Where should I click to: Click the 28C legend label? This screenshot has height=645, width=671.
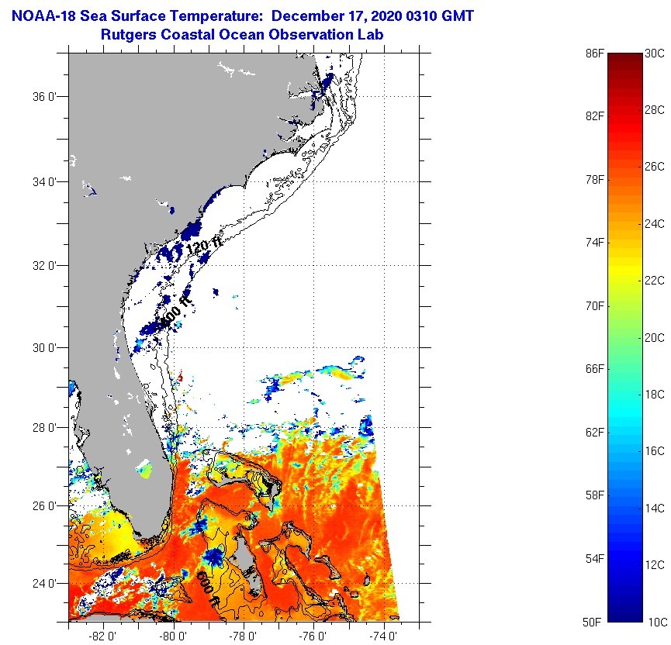[x=655, y=110]
